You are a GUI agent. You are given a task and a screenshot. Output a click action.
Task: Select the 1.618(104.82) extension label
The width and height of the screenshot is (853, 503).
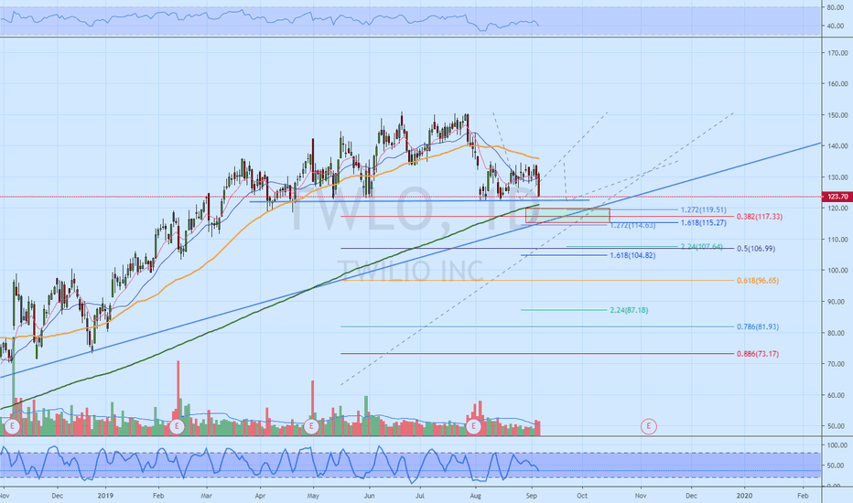click(632, 255)
